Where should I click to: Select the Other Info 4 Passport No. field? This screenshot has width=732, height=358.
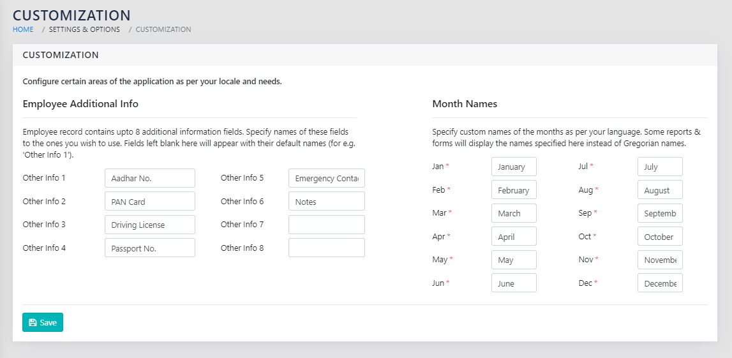click(149, 248)
